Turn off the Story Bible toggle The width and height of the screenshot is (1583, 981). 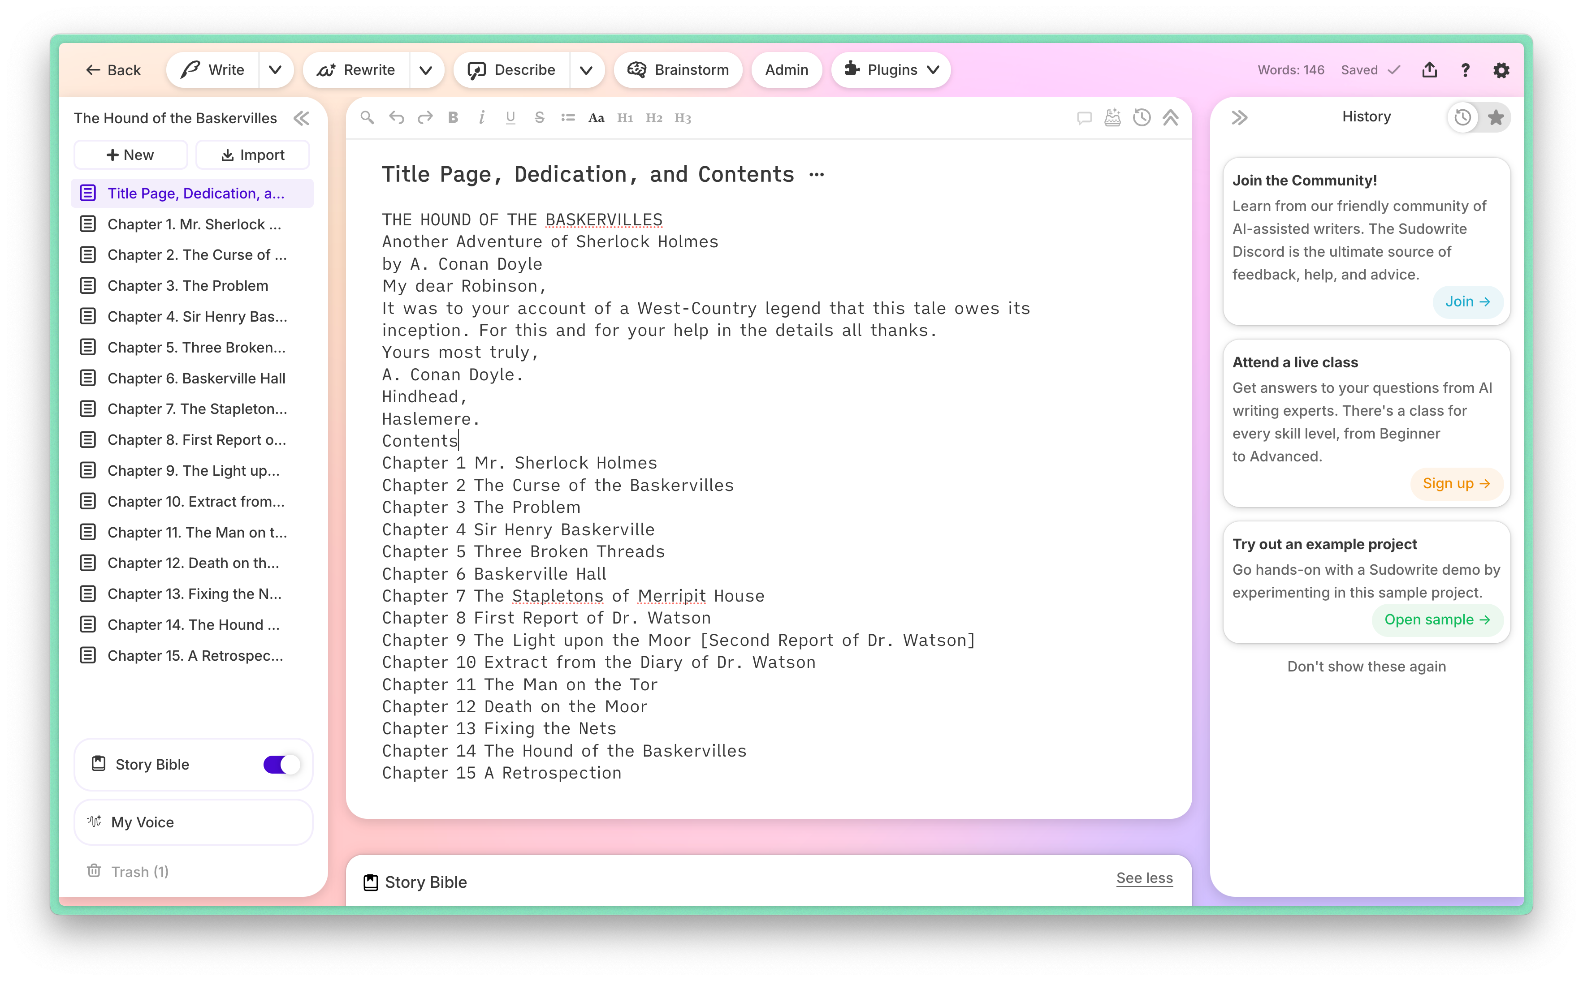click(x=281, y=764)
